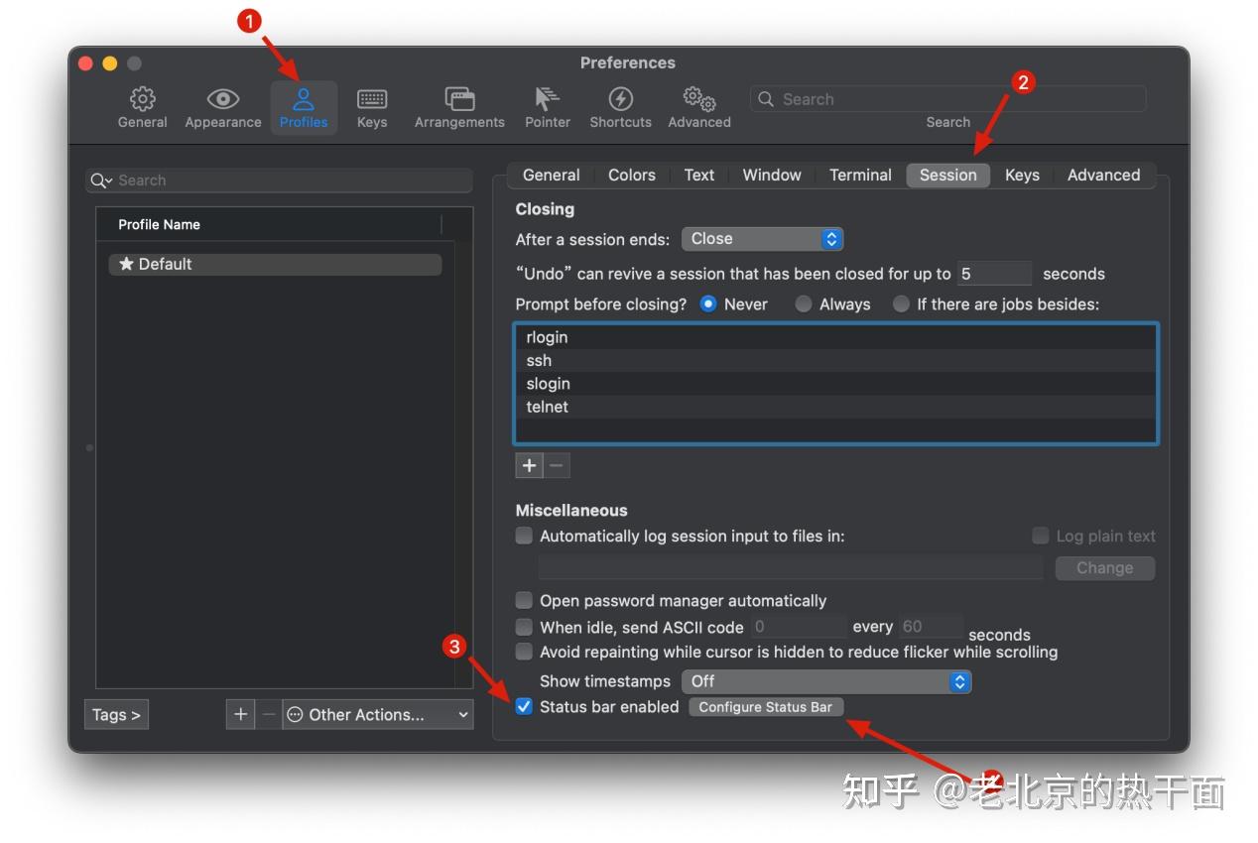Select the ssh job in the jobs list
This screenshot has height=843, width=1258.
point(539,360)
